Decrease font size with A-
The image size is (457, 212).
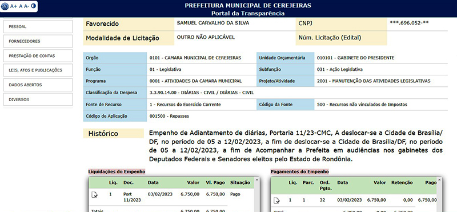pyautogui.click(x=26, y=6)
